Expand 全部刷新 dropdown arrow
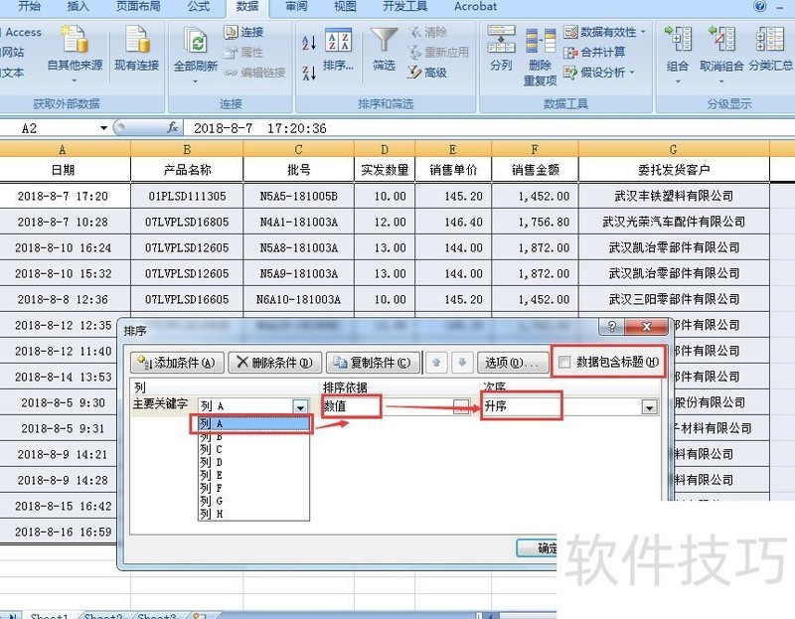This screenshot has width=795, height=619. click(195, 81)
